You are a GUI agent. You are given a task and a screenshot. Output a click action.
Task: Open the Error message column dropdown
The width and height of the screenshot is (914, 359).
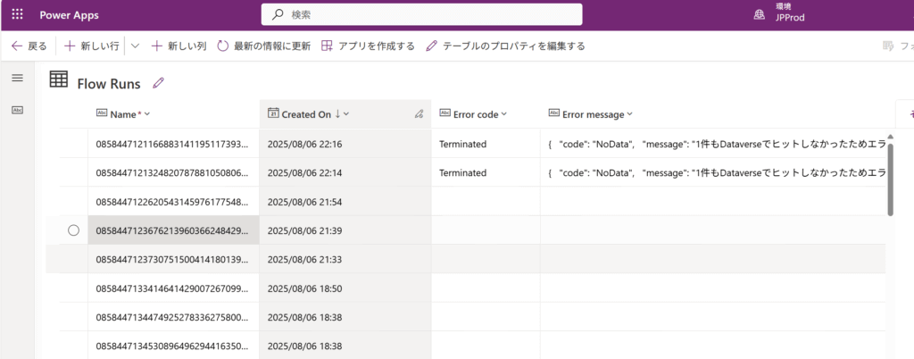click(x=630, y=114)
